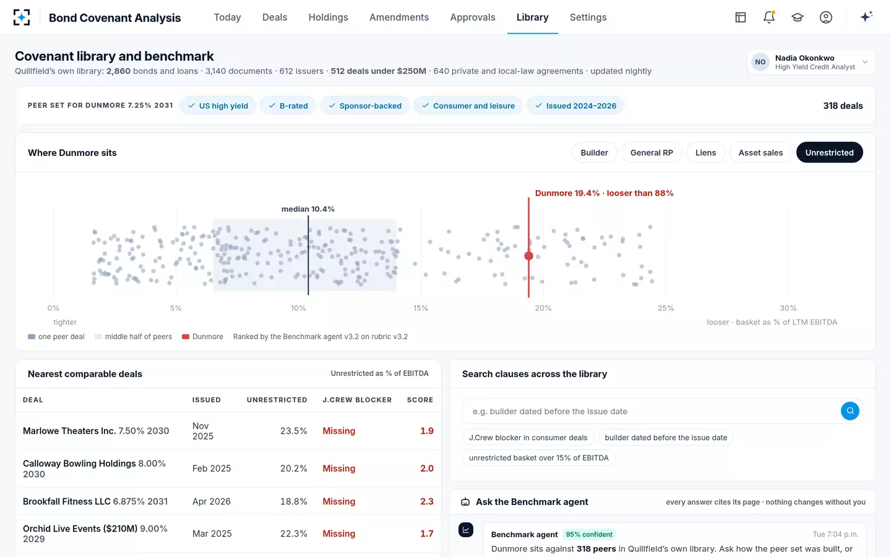This screenshot has height=557, width=891.
Task: Click the NO initials avatar
Action: pos(760,62)
